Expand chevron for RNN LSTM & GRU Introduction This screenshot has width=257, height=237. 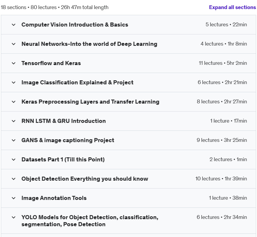click(14, 121)
